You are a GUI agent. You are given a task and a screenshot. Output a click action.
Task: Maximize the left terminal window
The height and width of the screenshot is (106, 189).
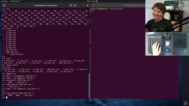pos(84,5)
